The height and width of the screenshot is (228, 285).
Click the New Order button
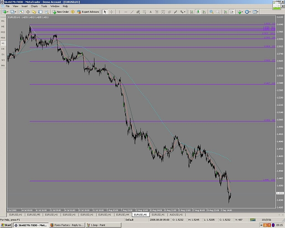[61, 12]
